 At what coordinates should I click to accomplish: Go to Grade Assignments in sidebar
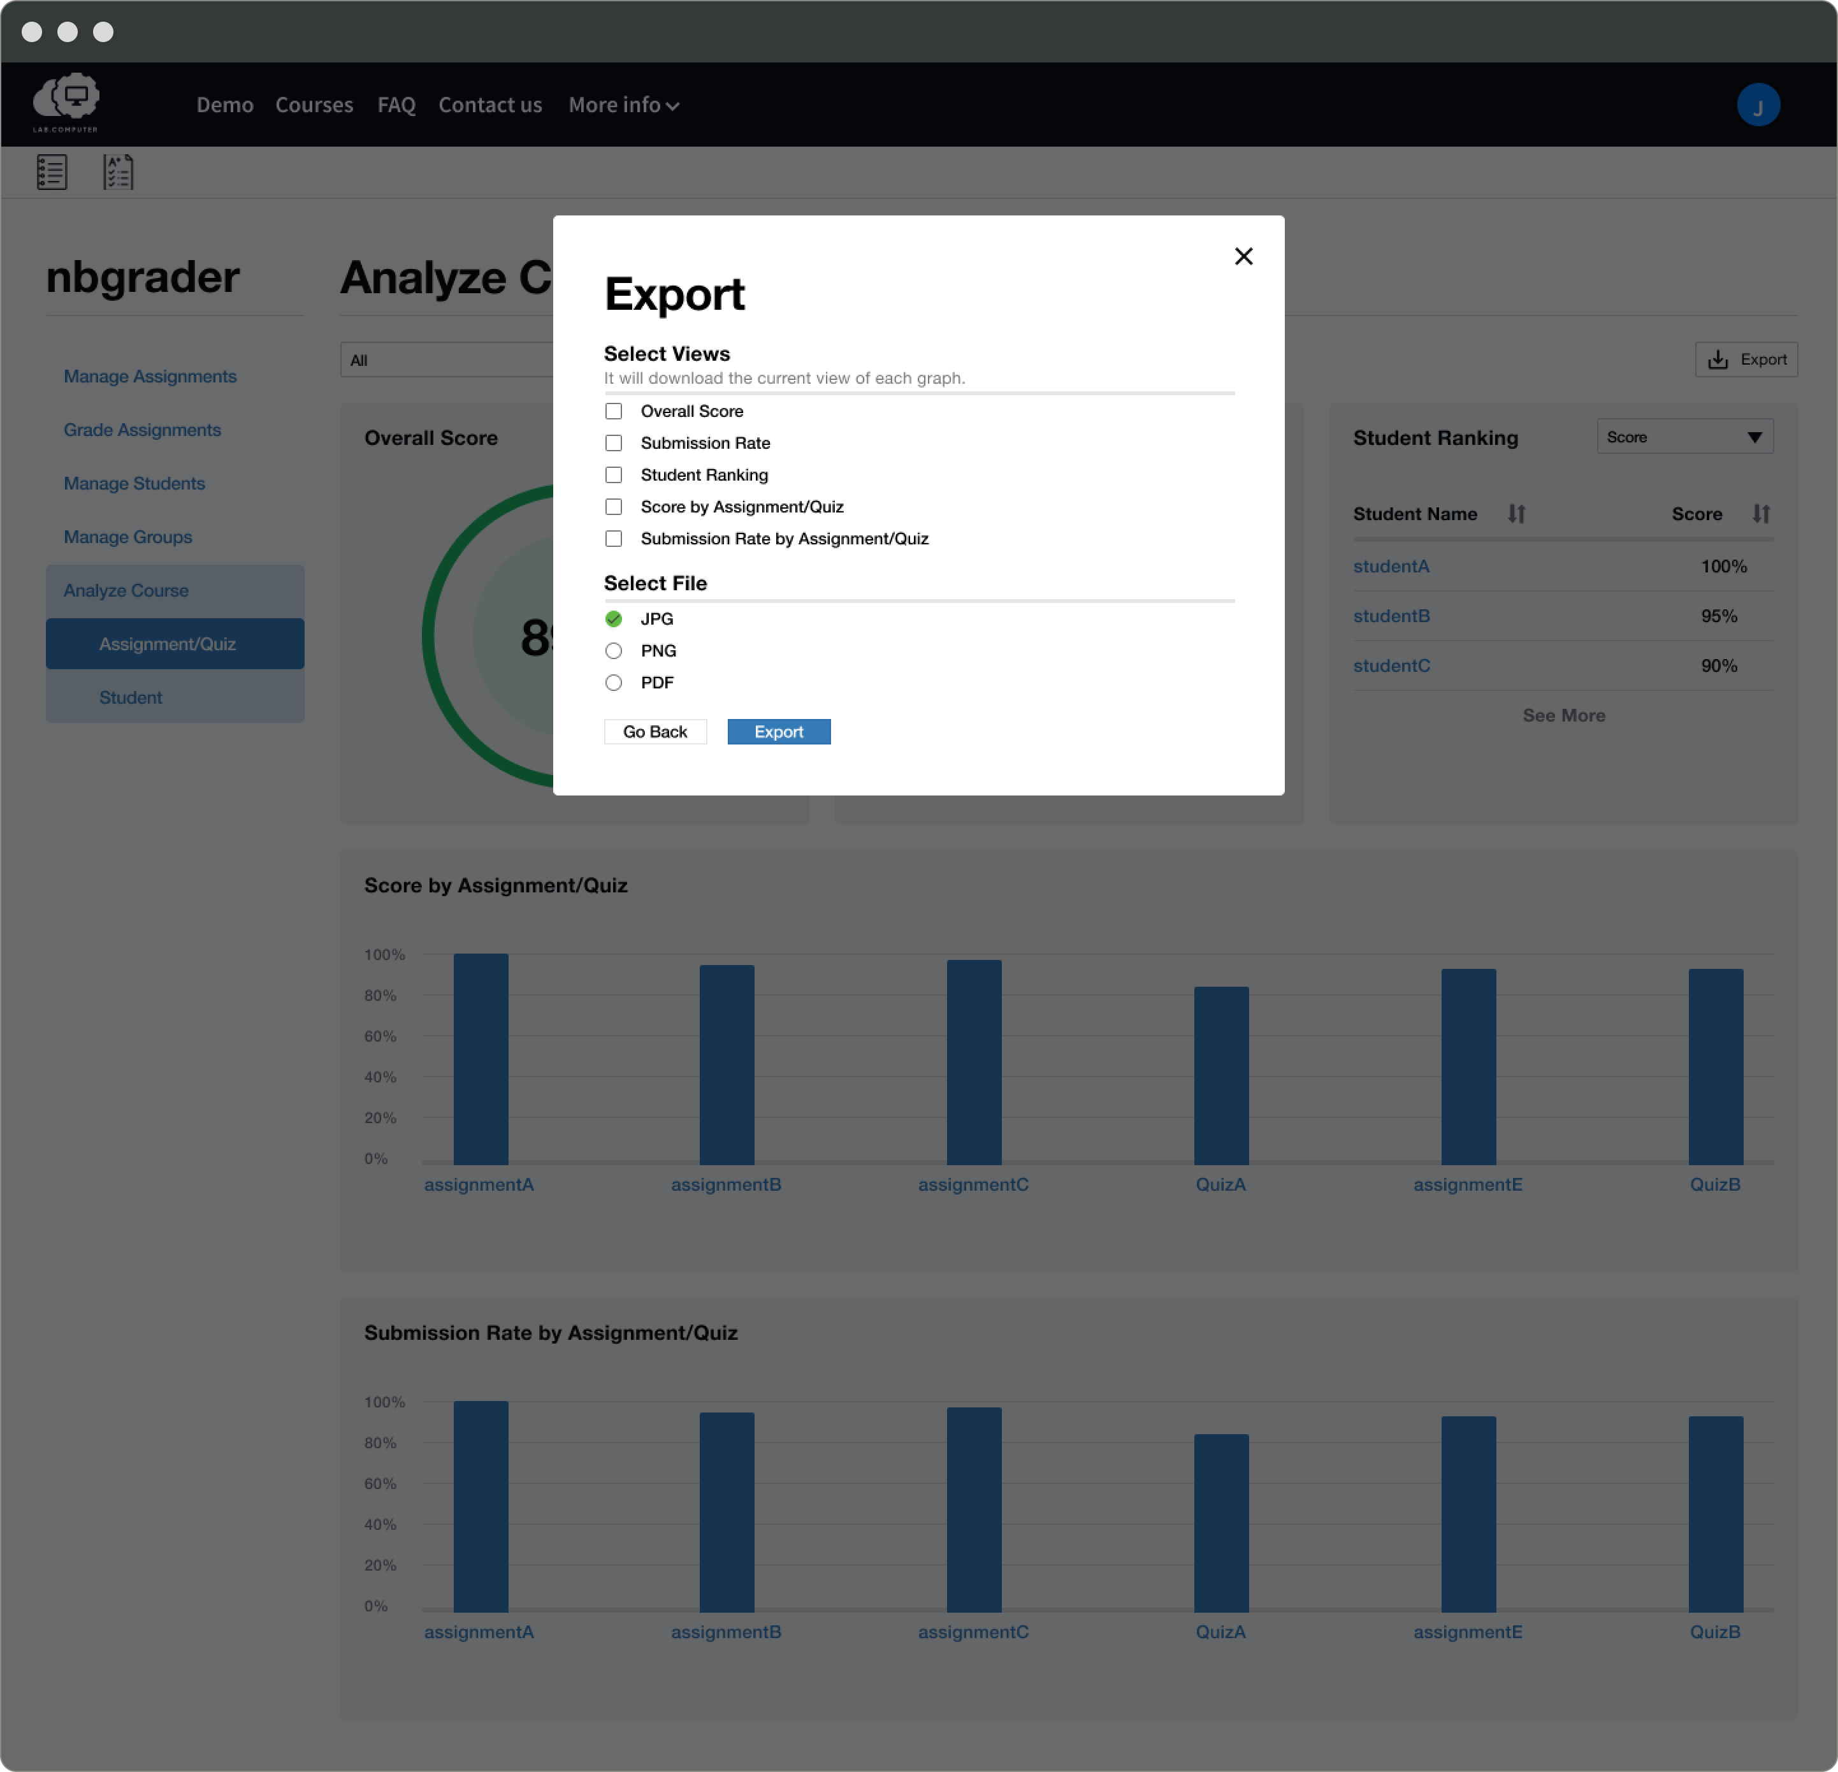(x=143, y=430)
